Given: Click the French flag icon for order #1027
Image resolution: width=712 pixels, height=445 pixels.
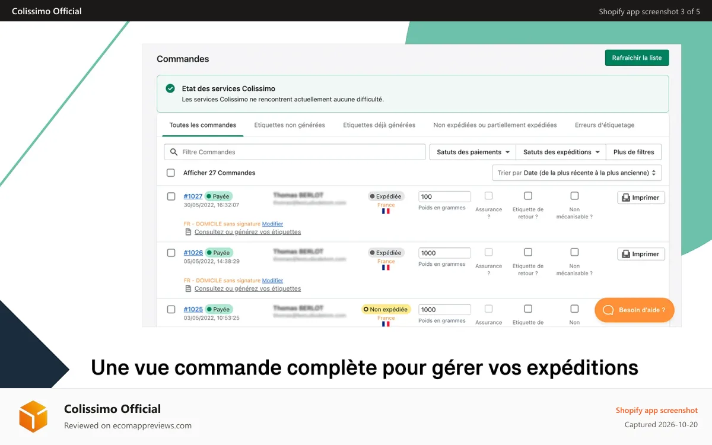Looking at the screenshot, I should click(x=386, y=211).
